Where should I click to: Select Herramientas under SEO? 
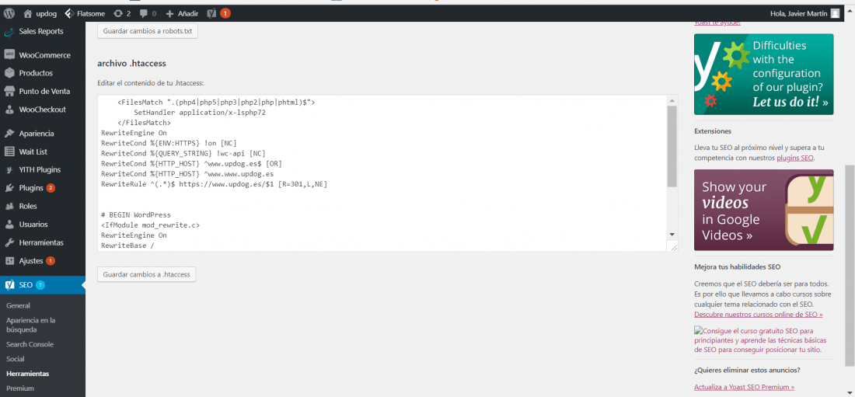click(x=27, y=374)
